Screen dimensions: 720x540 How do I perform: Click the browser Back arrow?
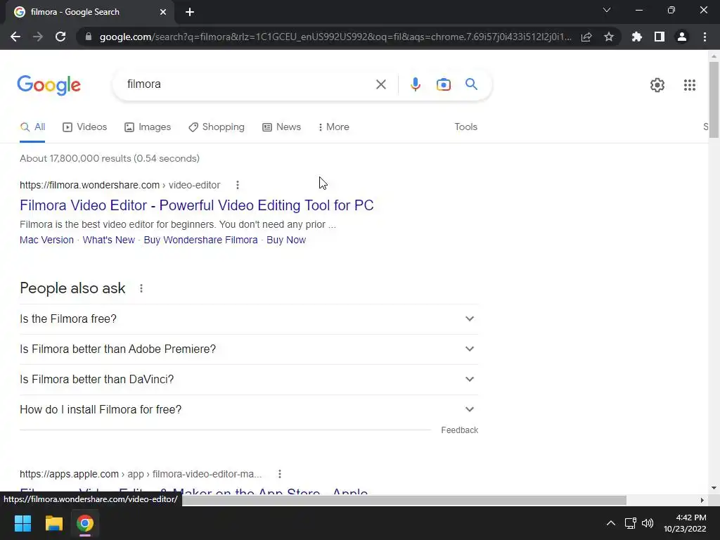click(x=15, y=37)
